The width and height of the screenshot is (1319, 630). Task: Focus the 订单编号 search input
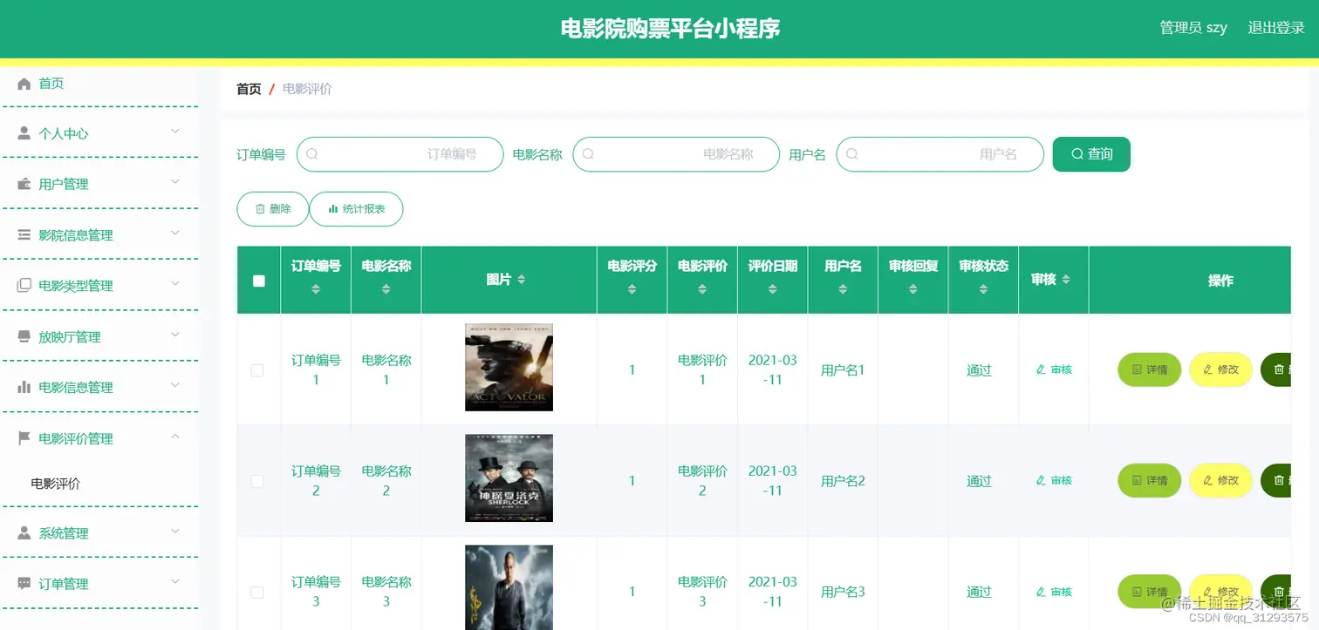400,154
